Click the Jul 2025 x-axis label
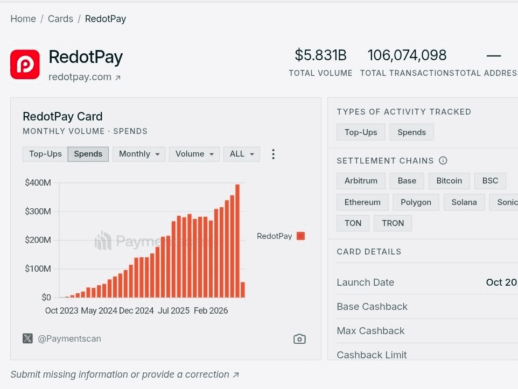 pyautogui.click(x=173, y=311)
